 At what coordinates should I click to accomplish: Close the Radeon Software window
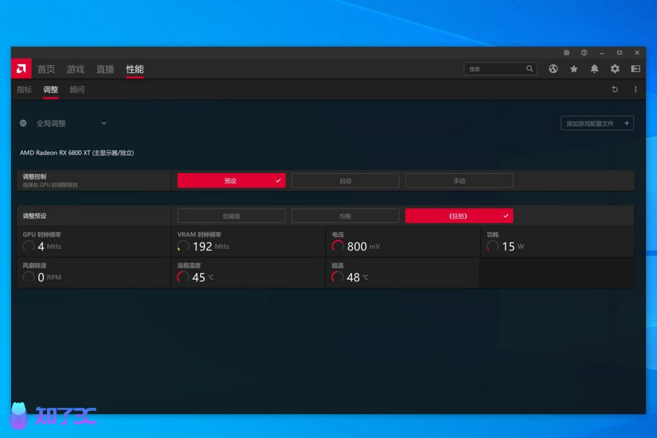[637, 53]
